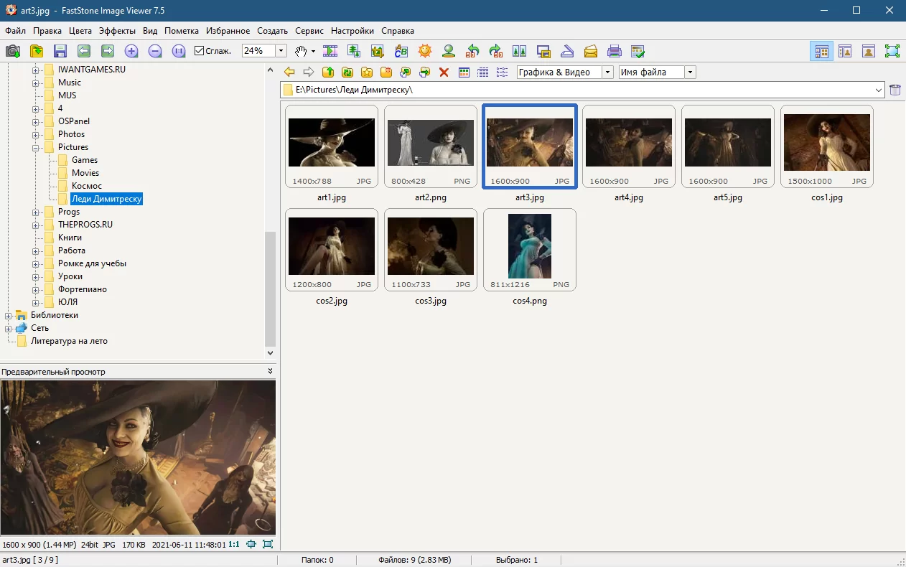Expand the Music folder node
The image size is (906, 567).
coord(36,83)
